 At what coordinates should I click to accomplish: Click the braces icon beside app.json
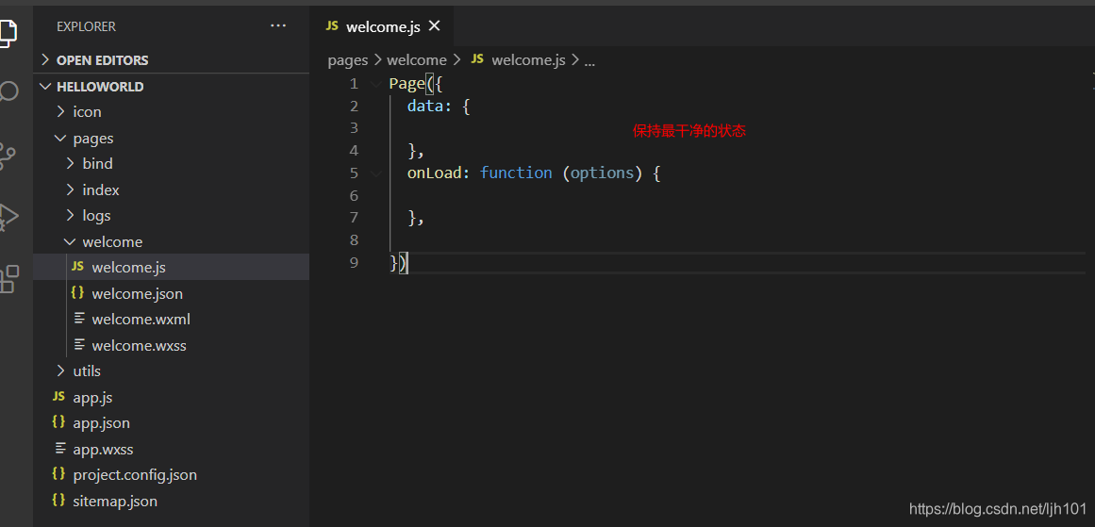point(58,422)
